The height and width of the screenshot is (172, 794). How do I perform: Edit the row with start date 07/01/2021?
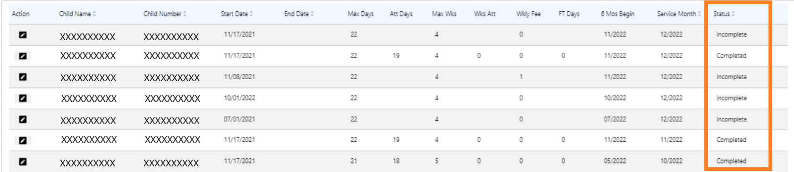(23, 119)
